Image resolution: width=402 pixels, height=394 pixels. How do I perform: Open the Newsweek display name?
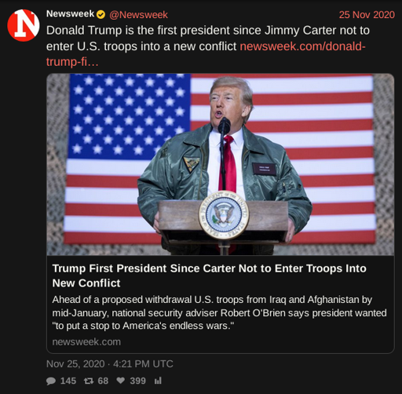click(x=70, y=14)
